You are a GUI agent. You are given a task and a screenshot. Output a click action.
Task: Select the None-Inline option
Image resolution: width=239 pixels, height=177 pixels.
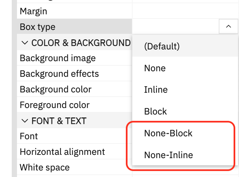(185, 155)
